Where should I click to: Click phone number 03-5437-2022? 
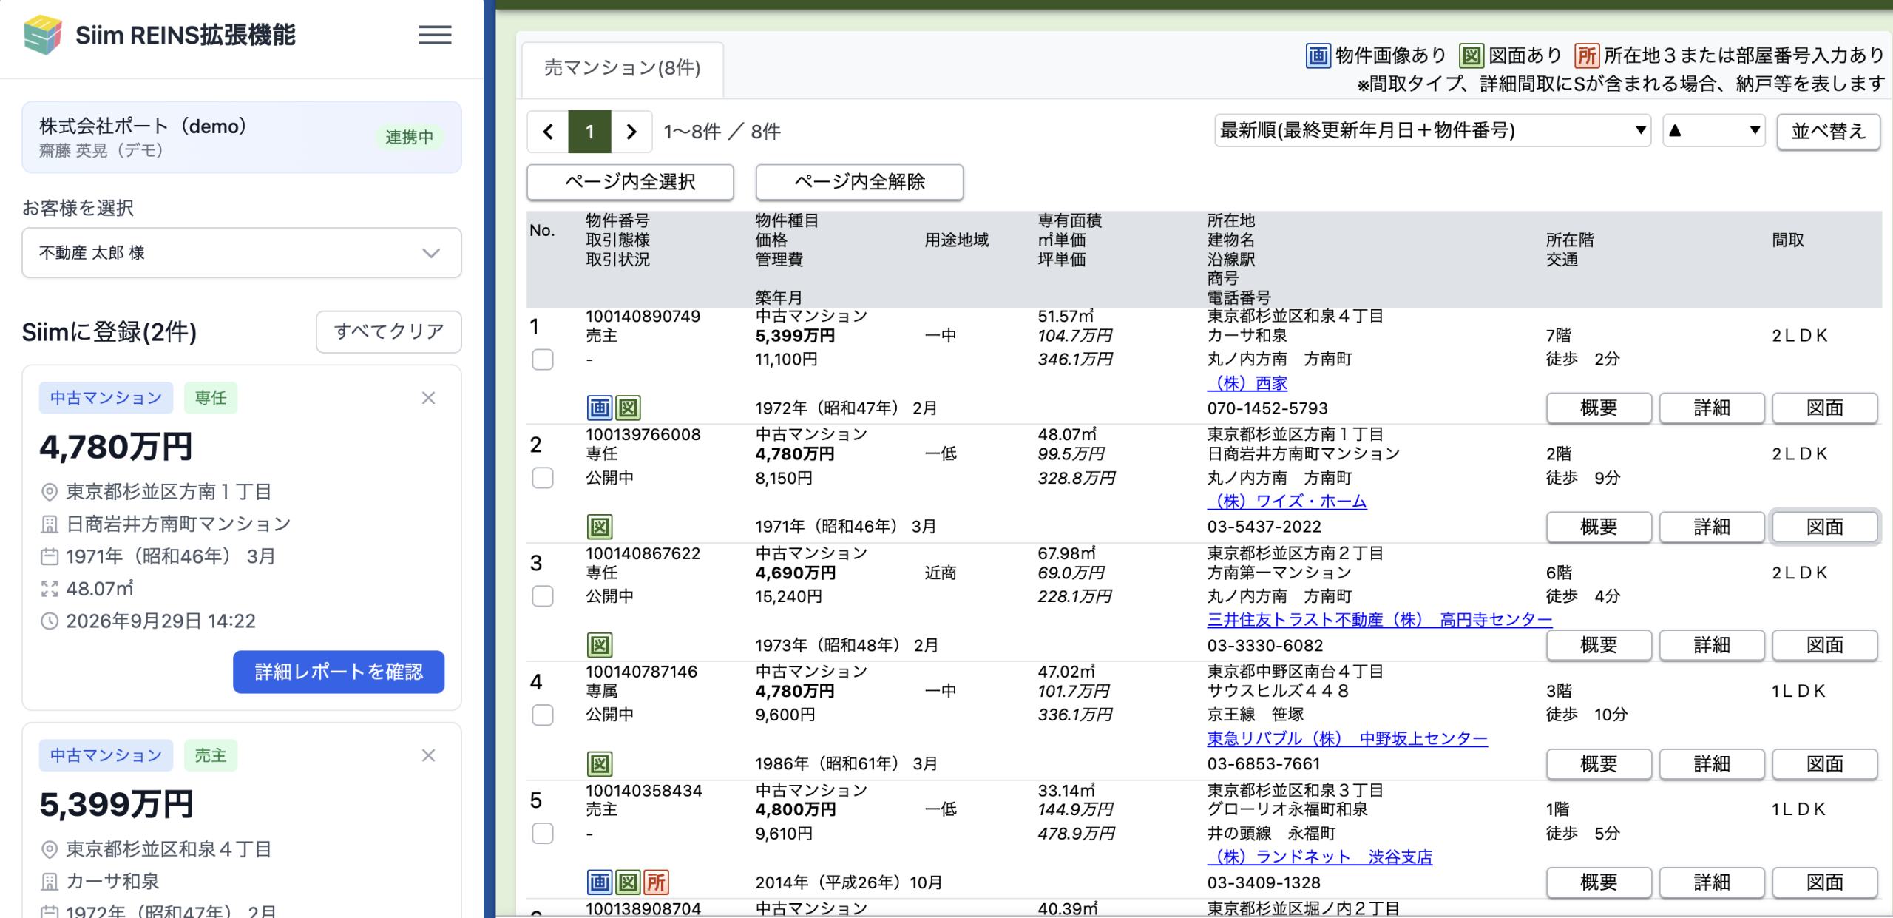1264,527
